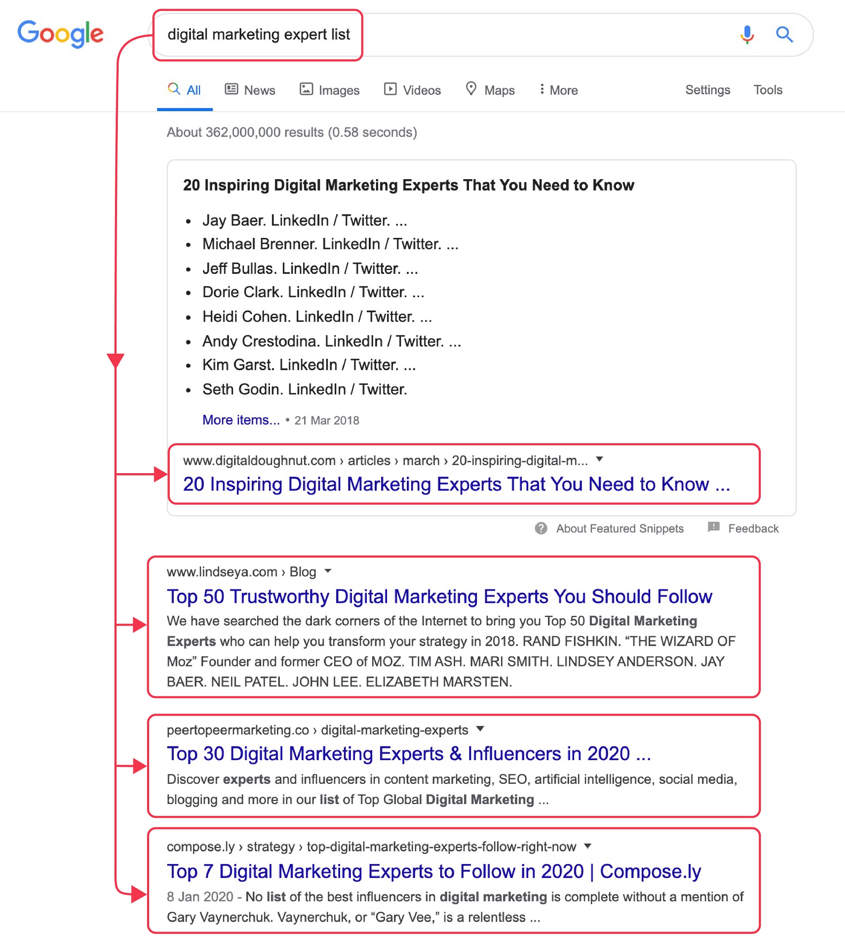Image resolution: width=845 pixels, height=938 pixels.
Task: Click the Jay Baer list item
Action: [305, 220]
